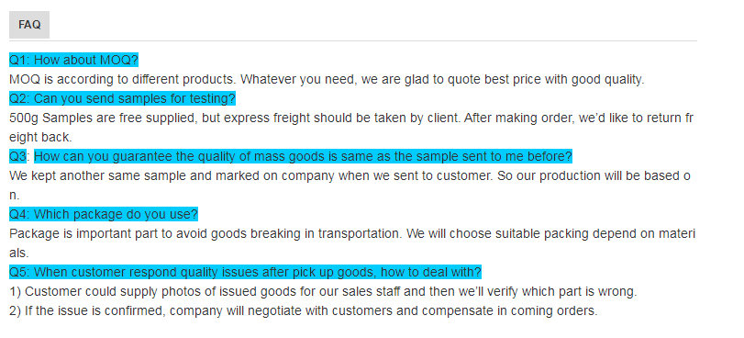The height and width of the screenshot is (338, 744).
Task: Select Q2 Can you send samples question
Action: [122, 99]
